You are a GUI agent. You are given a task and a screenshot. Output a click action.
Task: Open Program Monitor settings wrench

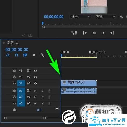click(121, 17)
